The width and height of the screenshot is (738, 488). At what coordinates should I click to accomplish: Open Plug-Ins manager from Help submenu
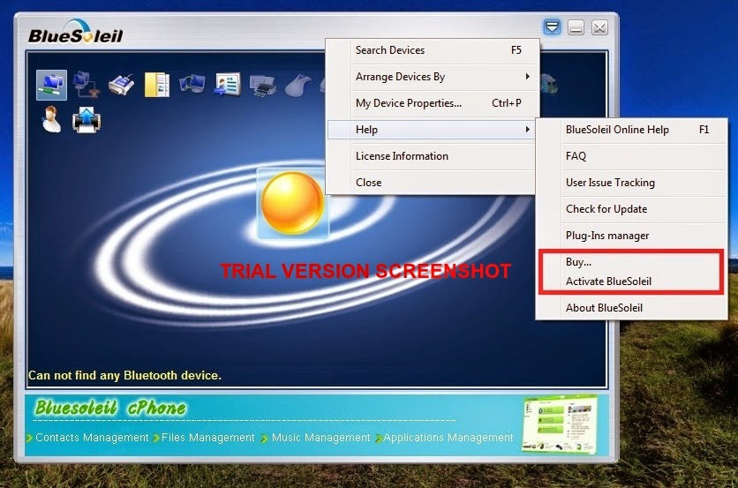click(x=632, y=235)
